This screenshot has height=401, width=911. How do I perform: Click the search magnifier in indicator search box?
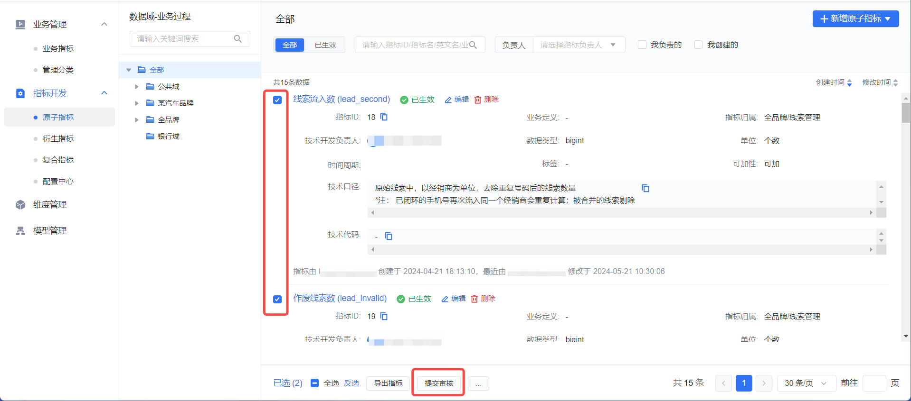[473, 45]
